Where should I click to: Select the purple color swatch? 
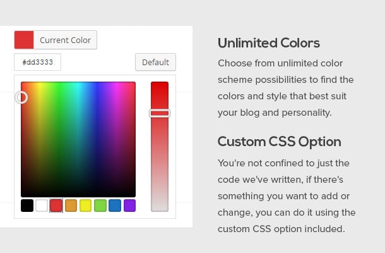click(x=129, y=206)
